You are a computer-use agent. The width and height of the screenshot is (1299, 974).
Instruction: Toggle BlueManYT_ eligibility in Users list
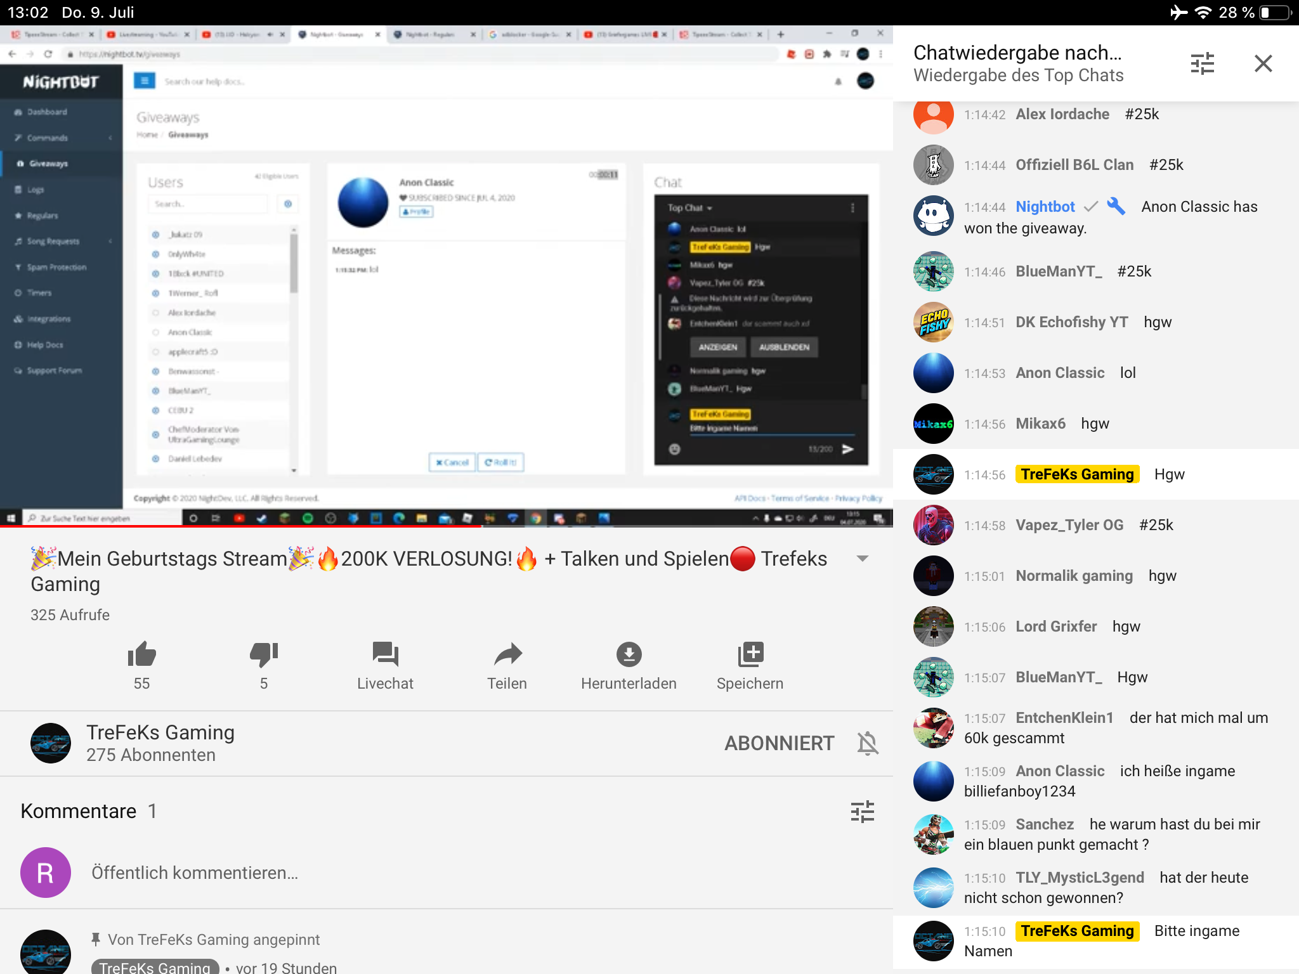click(155, 391)
